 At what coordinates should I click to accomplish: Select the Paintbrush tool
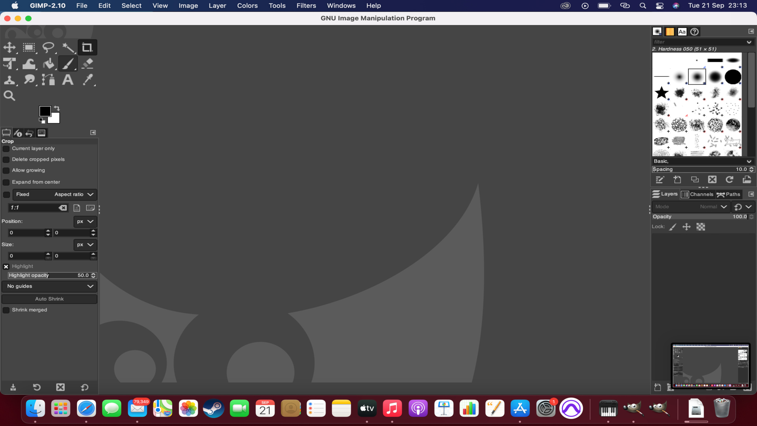click(x=68, y=64)
